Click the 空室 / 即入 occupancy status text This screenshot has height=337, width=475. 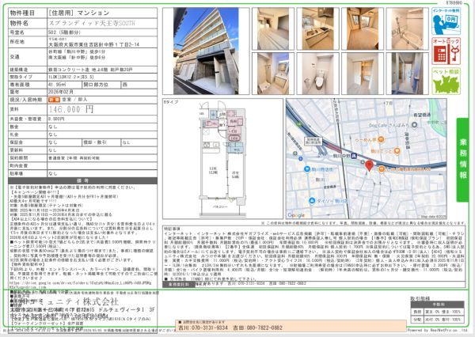[75, 100]
